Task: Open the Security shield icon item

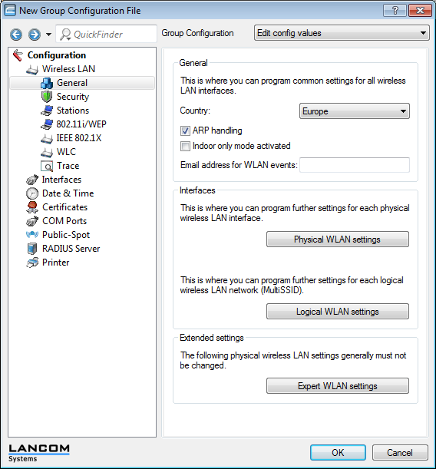Action: pos(47,97)
